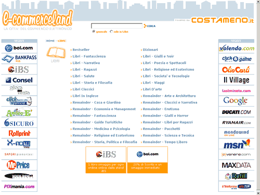Image resolution: width=260 pixels, height=195 pixels.
Task: Click the Amico-E' logo
Action: point(19,112)
